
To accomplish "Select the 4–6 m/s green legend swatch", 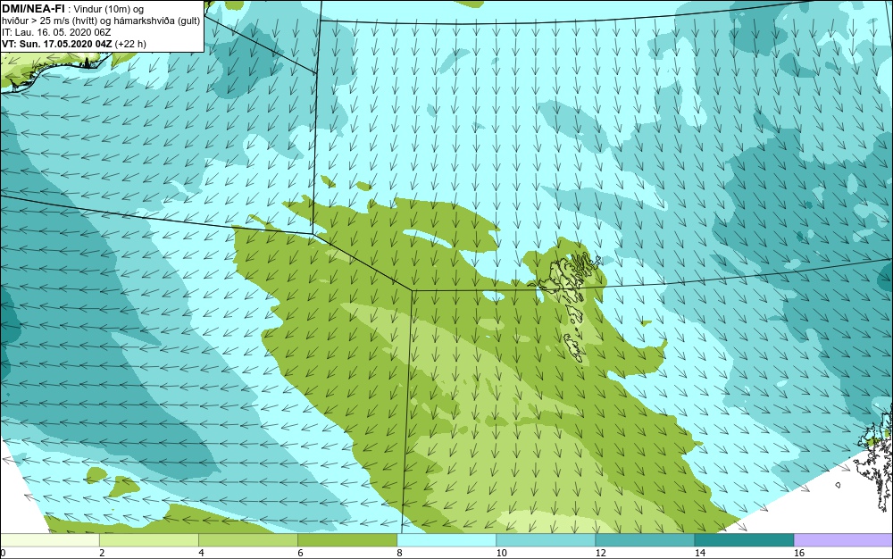I will [247, 540].
